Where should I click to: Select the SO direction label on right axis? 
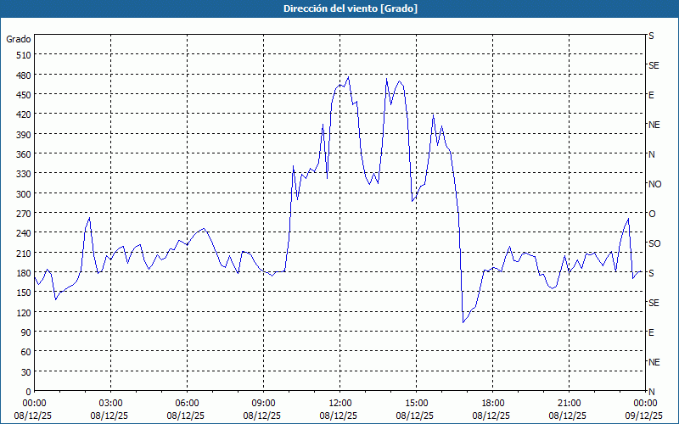[654, 243]
